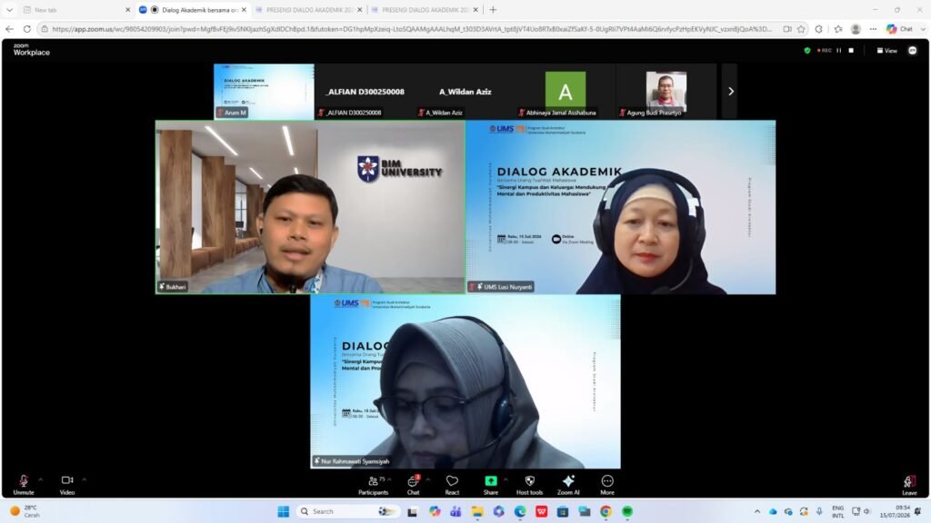Close the New tab browser tab

coord(127,9)
